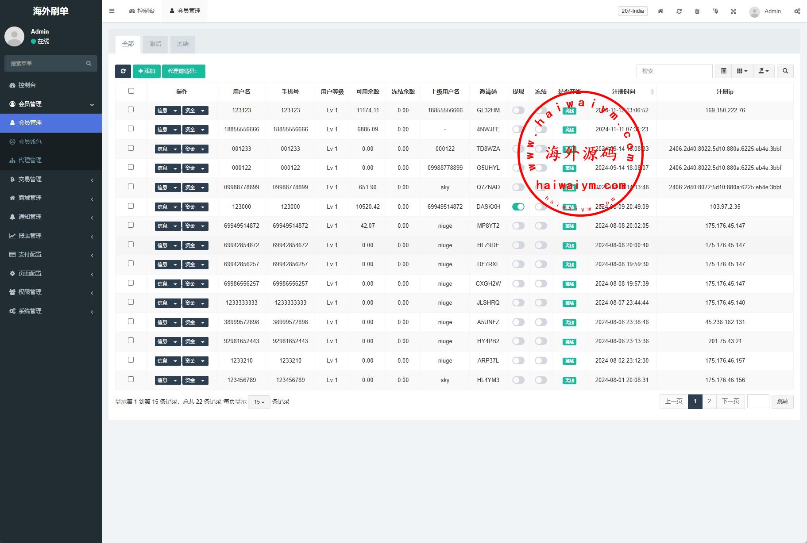Click the table search input field
The image size is (807, 543).
pyautogui.click(x=674, y=71)
